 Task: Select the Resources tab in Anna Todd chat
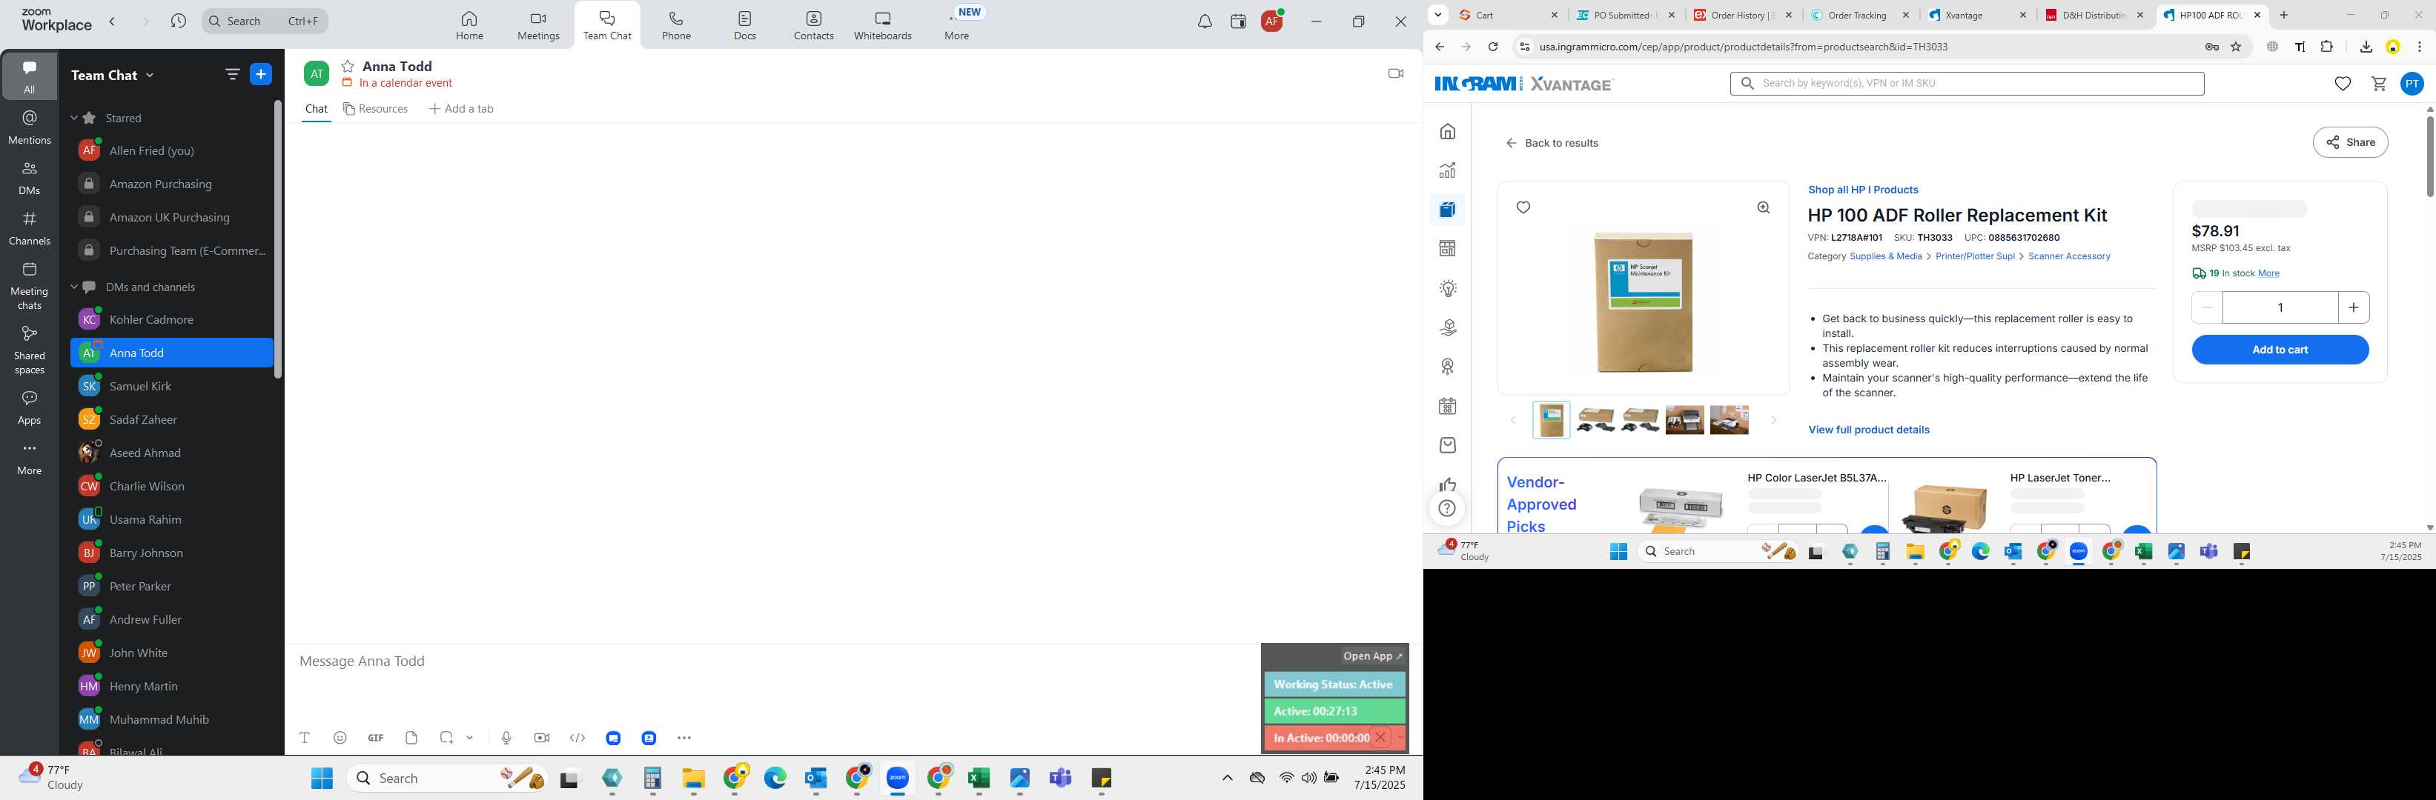375,109
